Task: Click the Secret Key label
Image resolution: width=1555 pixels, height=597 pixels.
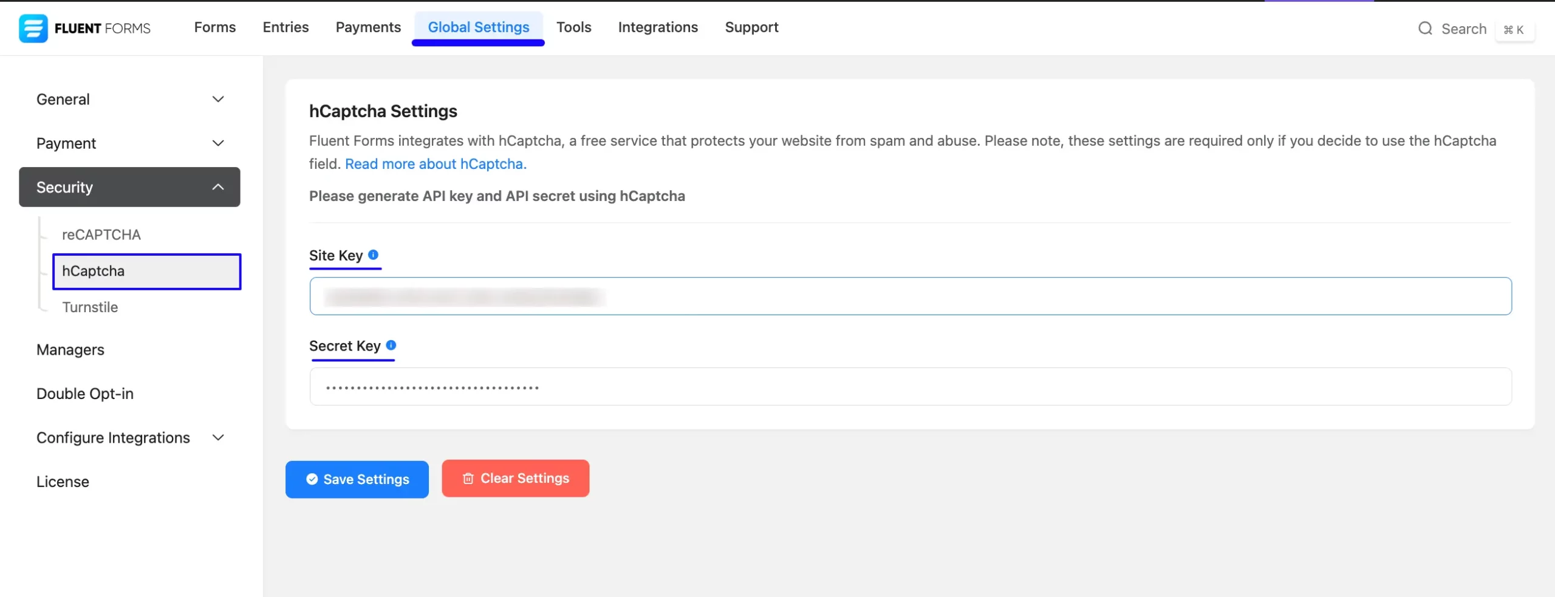Action: 345,346
